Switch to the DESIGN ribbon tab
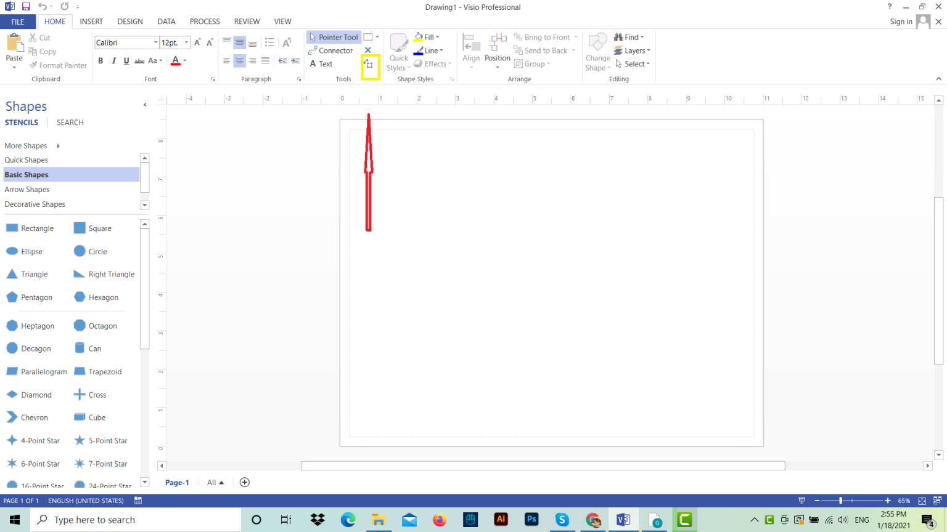The height and width of the screenshot is (532, 947). point(129,22)
